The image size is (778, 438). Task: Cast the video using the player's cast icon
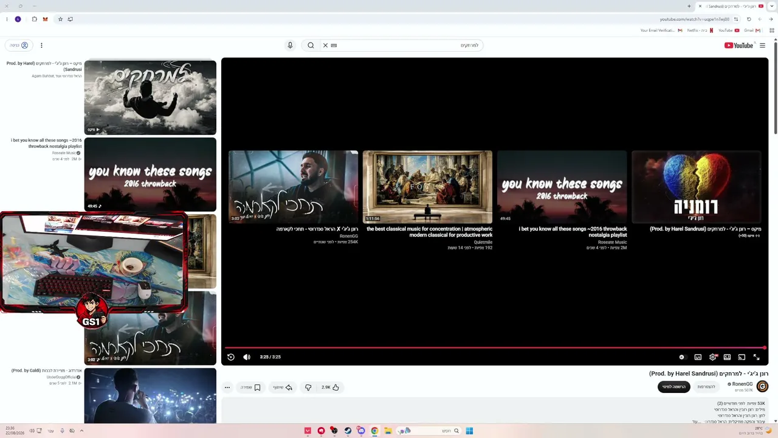[742, 357]
